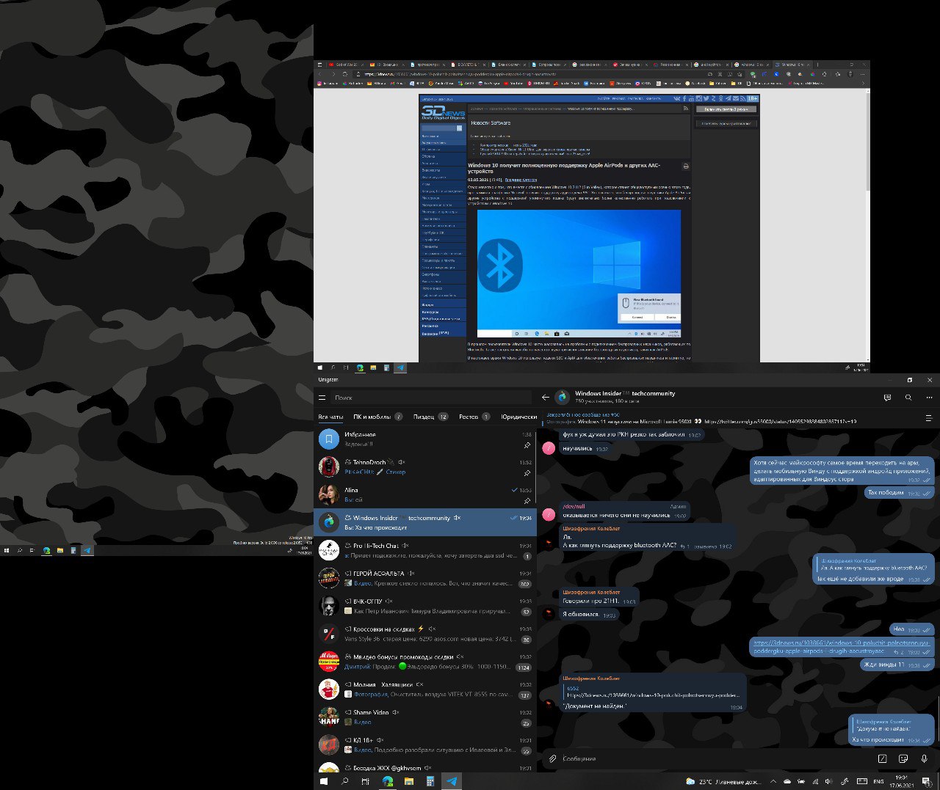Viewport: 940px width, 790px height.
Task: Switch input language via ENG indicator
Action: [x=878, y=782]
